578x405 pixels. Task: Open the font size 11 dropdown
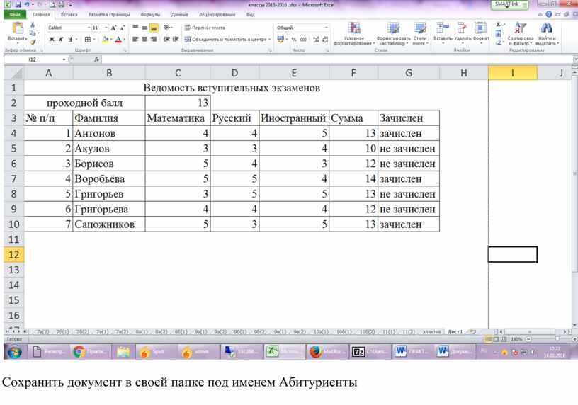(106, 28)
